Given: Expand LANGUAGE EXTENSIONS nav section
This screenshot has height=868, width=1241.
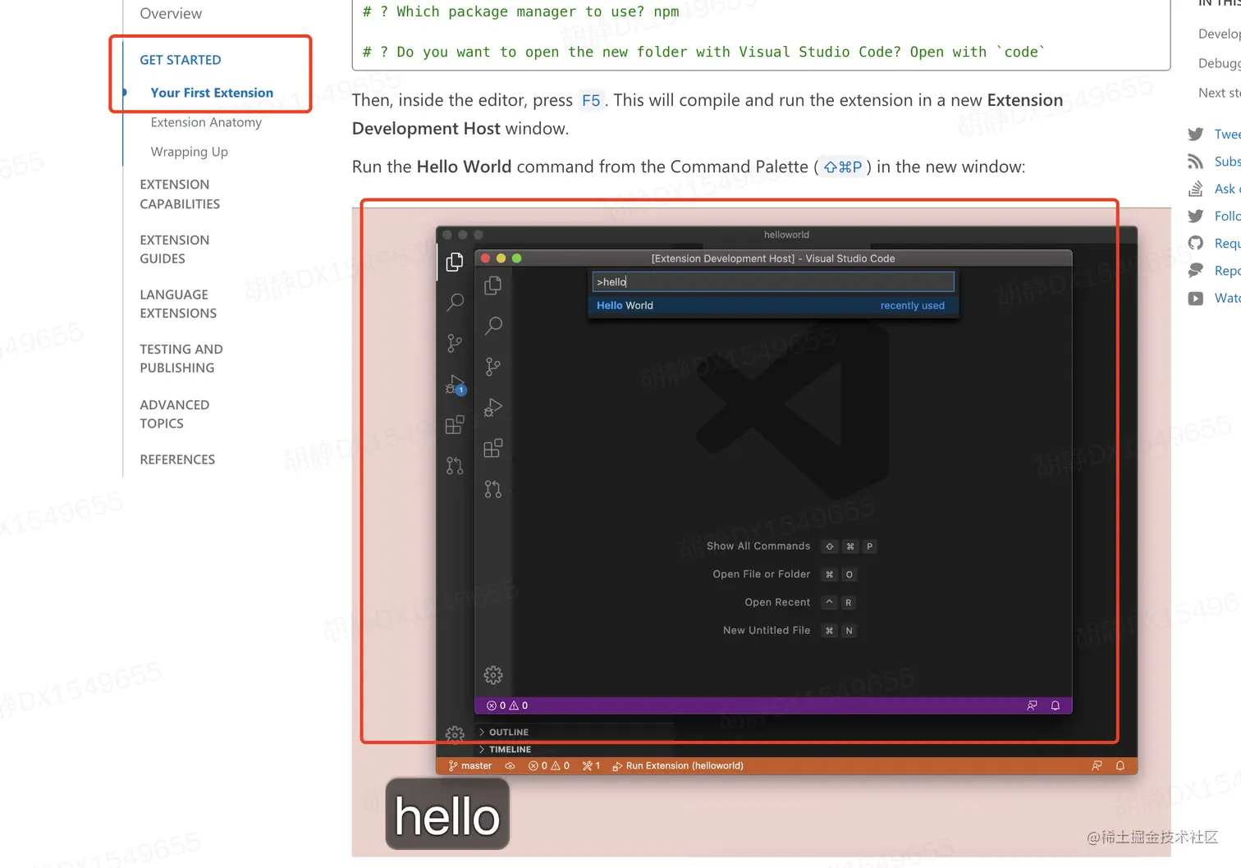Looking at the screenshot, I should point(178,304).
